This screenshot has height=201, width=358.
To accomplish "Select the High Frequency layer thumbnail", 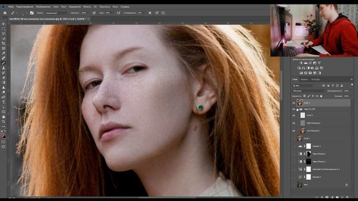I will click(x=303, y=123).
